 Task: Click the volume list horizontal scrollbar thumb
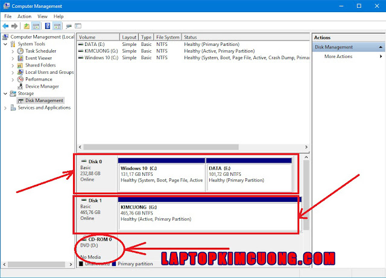coord(161,147)
